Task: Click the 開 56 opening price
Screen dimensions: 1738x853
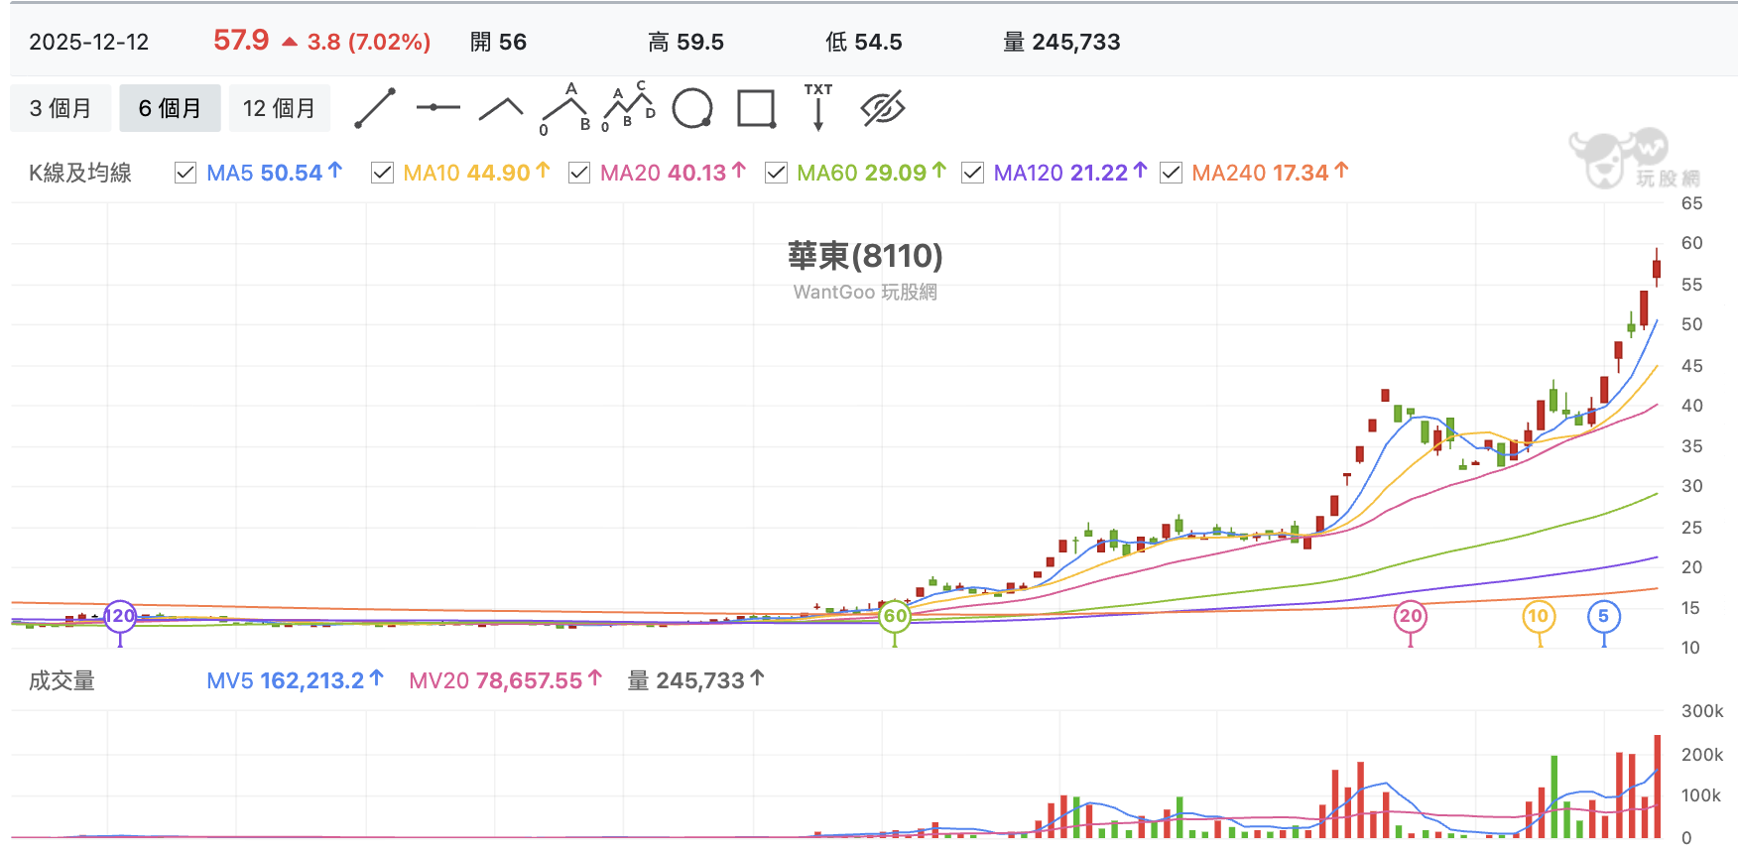Action: click(x=498, y=42)
